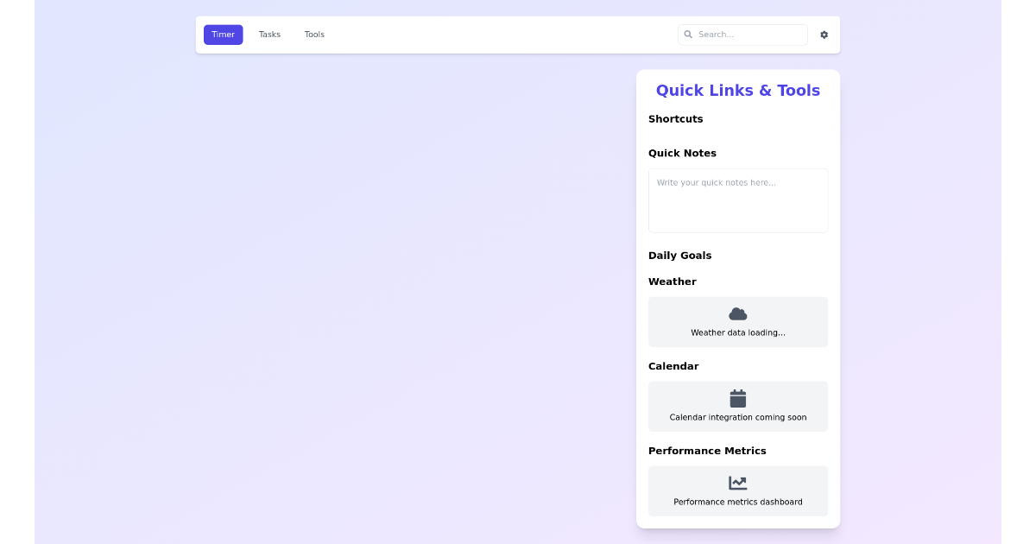Open the Tools tab

(314, 35)
